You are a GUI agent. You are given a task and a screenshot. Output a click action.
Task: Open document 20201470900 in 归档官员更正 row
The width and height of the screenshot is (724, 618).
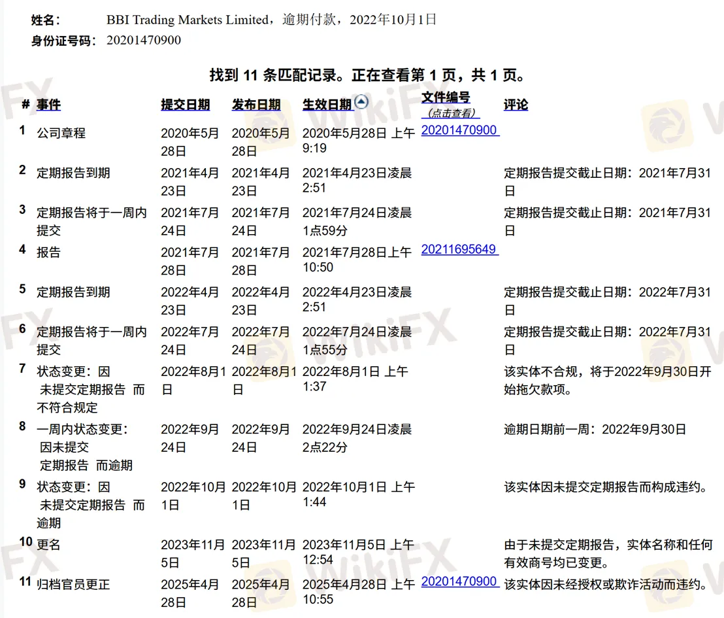(459, 581)
